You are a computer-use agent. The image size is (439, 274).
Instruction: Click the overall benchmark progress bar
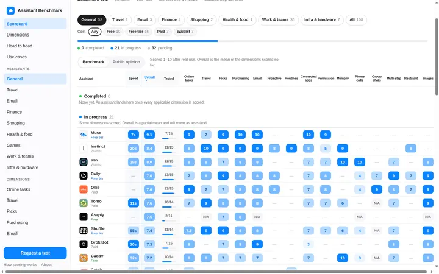click(x=252, y=41)
